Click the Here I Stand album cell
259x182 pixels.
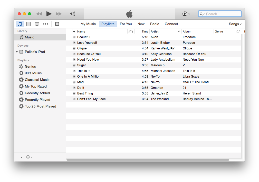(x=192, y=93)
